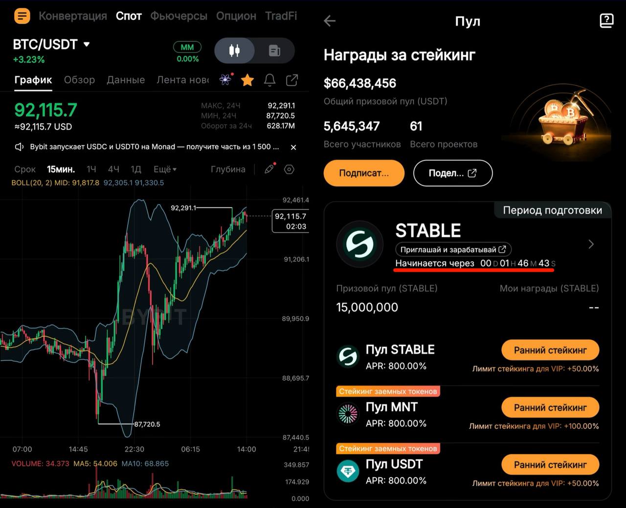The height and width of the screenshot is (508, 626).
Task: Click the favorite star icon
Action: [247, 80]
